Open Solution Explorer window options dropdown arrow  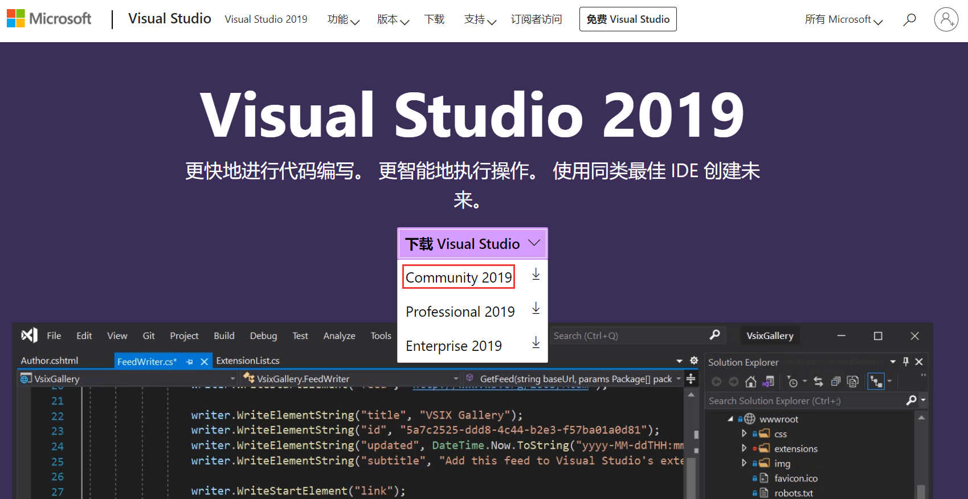click(893, 362)
